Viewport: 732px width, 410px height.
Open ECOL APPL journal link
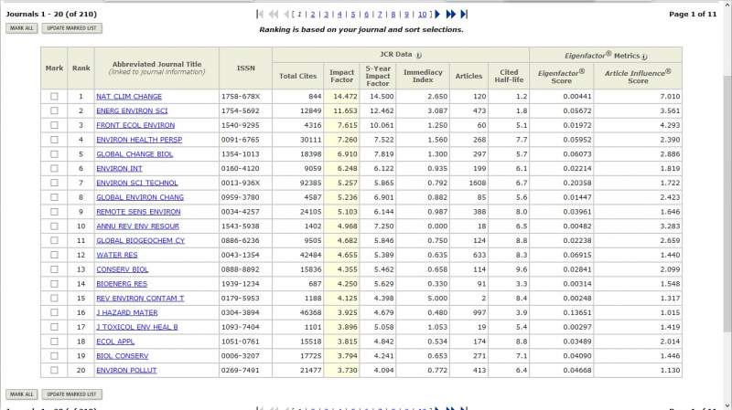[x=115, y=342]
